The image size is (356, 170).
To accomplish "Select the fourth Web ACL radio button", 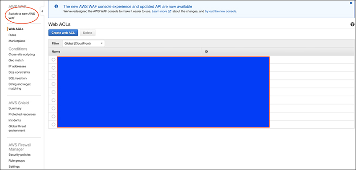I will (x=53, y=84).
